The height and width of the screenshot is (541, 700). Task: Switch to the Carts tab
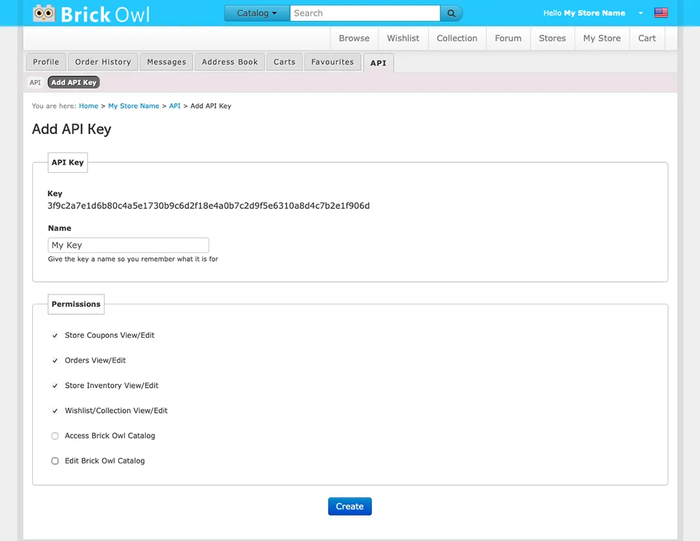tap(285, 62)
